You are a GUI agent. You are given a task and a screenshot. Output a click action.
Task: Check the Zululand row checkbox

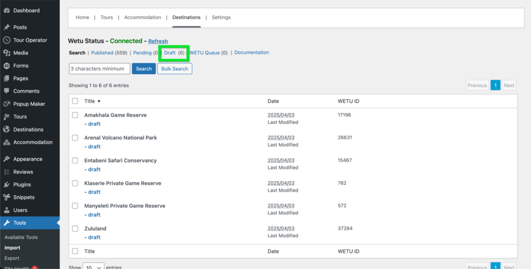(x=75, y=229)
